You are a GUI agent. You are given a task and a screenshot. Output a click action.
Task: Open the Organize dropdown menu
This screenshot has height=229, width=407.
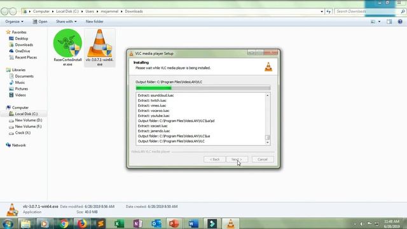pos(14,22)
